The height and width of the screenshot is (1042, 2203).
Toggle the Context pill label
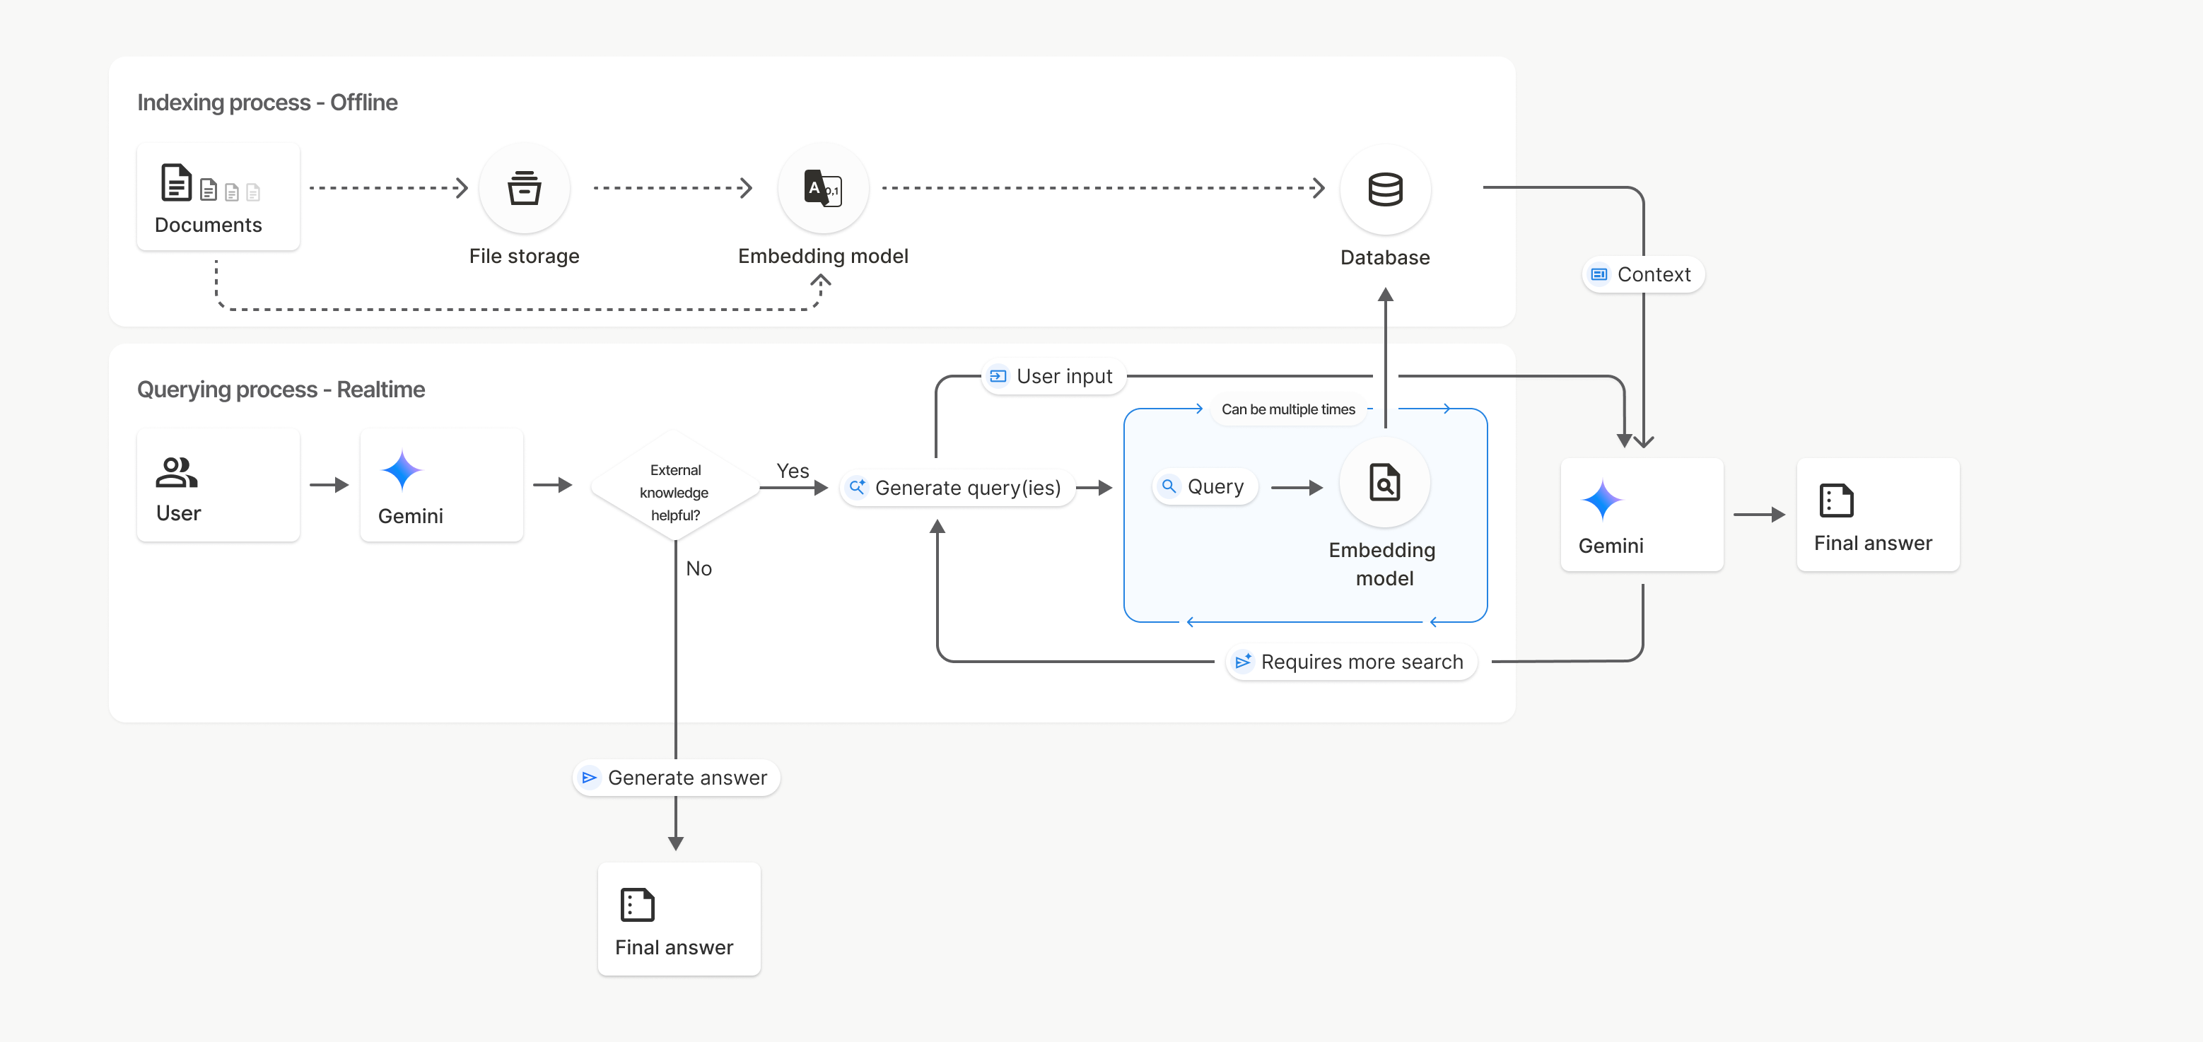(1643, 274)
